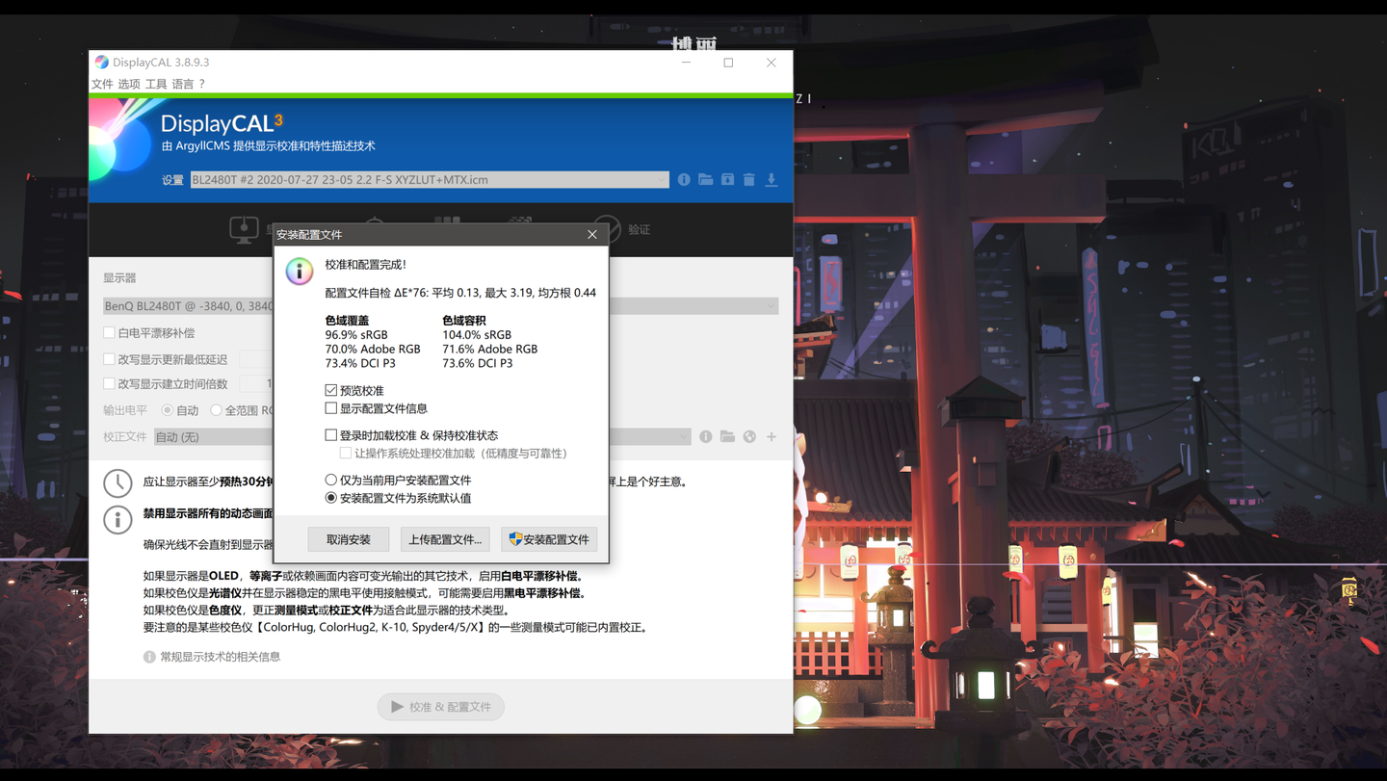Click the download arrow icon in blue header
1387x781 pixels.
click(772, 180)
